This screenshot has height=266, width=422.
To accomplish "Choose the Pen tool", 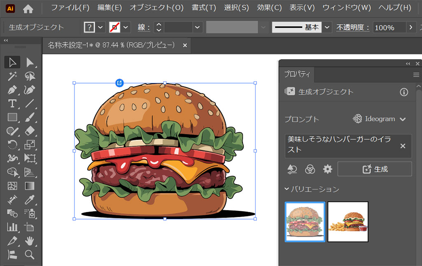I will coord(12,90).
